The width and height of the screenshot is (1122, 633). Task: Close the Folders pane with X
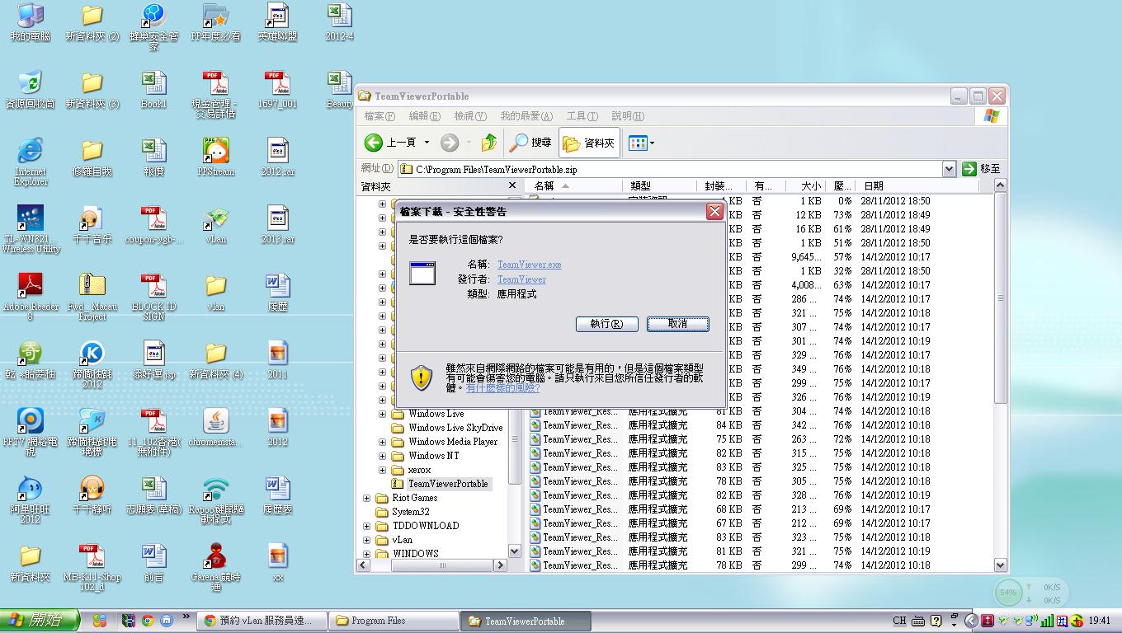(512, 186)
